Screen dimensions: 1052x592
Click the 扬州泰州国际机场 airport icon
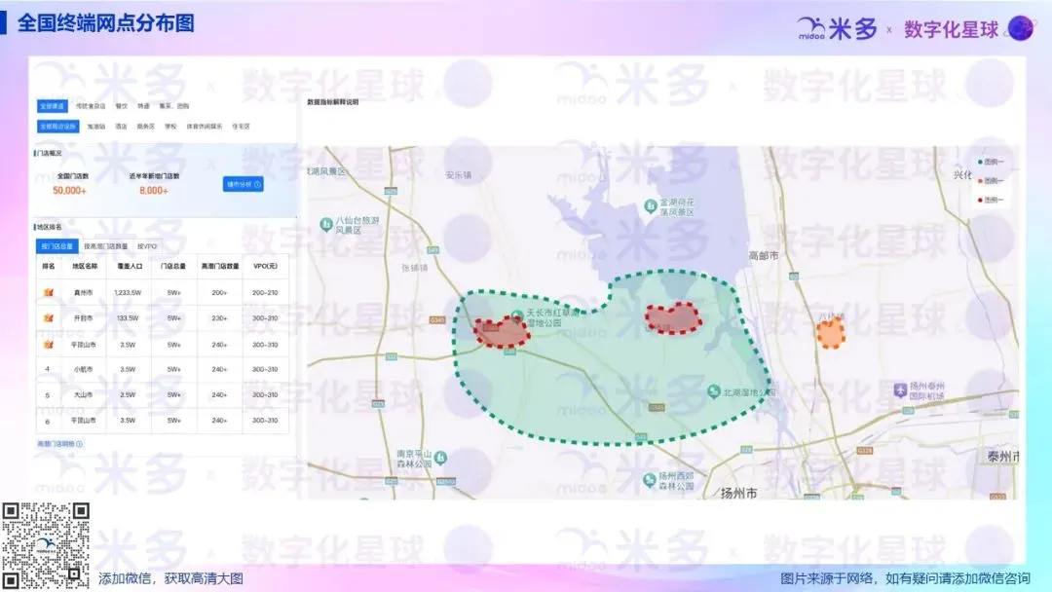(x=900, y=390)
